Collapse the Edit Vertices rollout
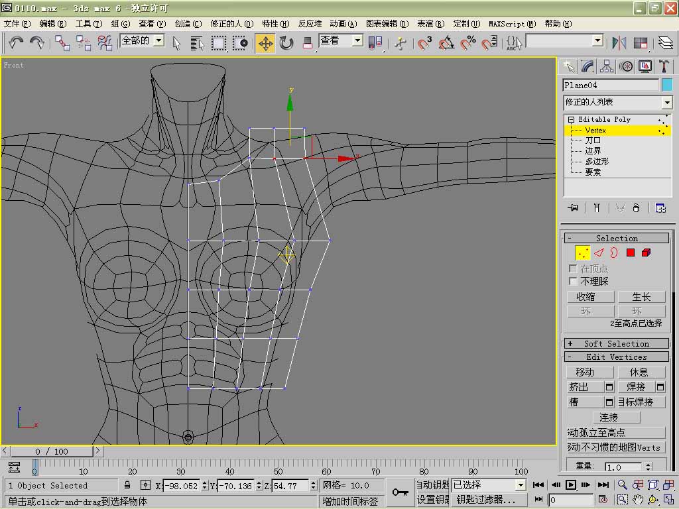Screen dimensions: 679x509 (617, 357)
